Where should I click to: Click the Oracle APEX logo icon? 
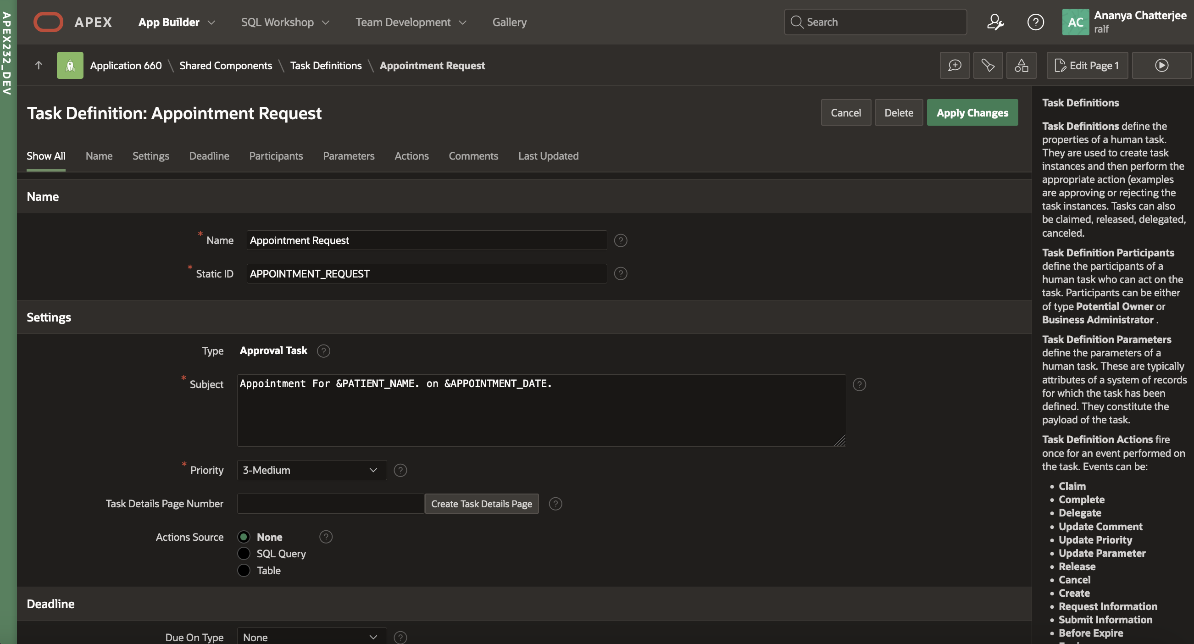coord(48,22)
